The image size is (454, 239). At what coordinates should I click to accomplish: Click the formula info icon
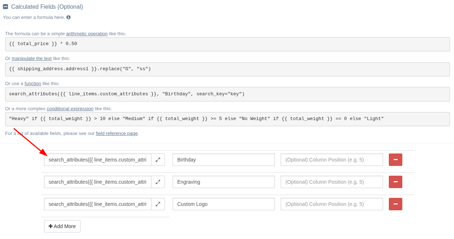[68, 17]
